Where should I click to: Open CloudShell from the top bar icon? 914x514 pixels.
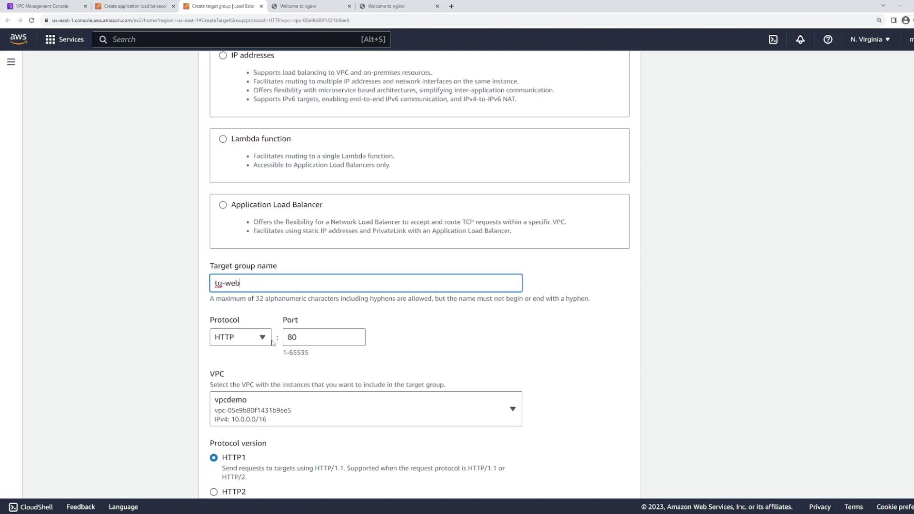click(773, 40)
